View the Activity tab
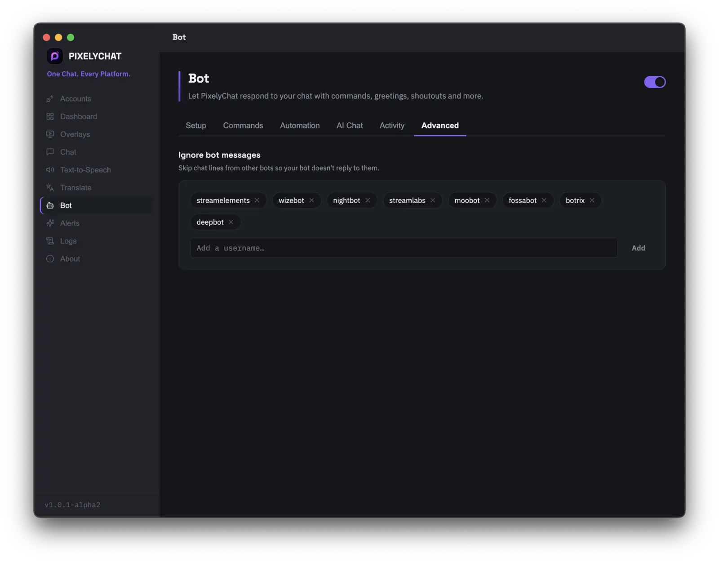The width and height of the screenshot is (719, 562). (392, 126)
